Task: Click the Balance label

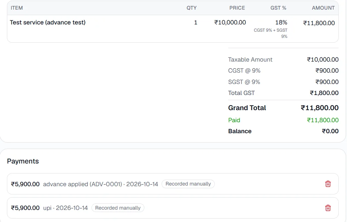Action: click(240, 131)
